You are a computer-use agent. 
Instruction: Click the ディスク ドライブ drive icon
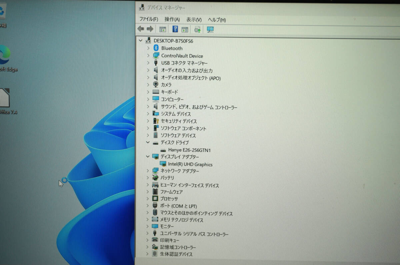155,142
